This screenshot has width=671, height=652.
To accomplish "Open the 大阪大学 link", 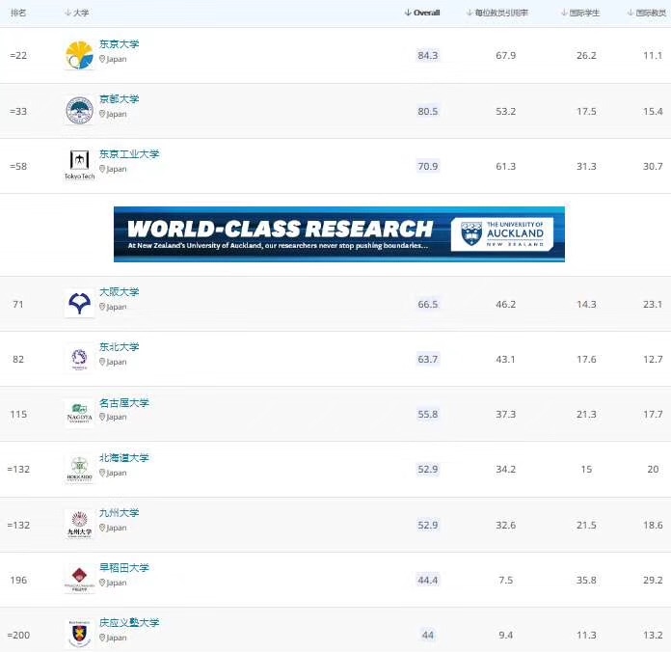I will click(x=119, y=292).
